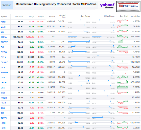The height and width of the screenshot is (130, 141).
Task: Open the BX ticker link
Action: 2,32
